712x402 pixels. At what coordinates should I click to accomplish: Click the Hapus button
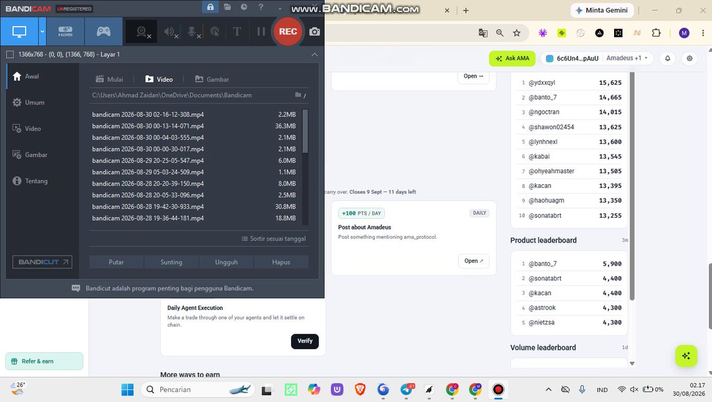point(281,262)
